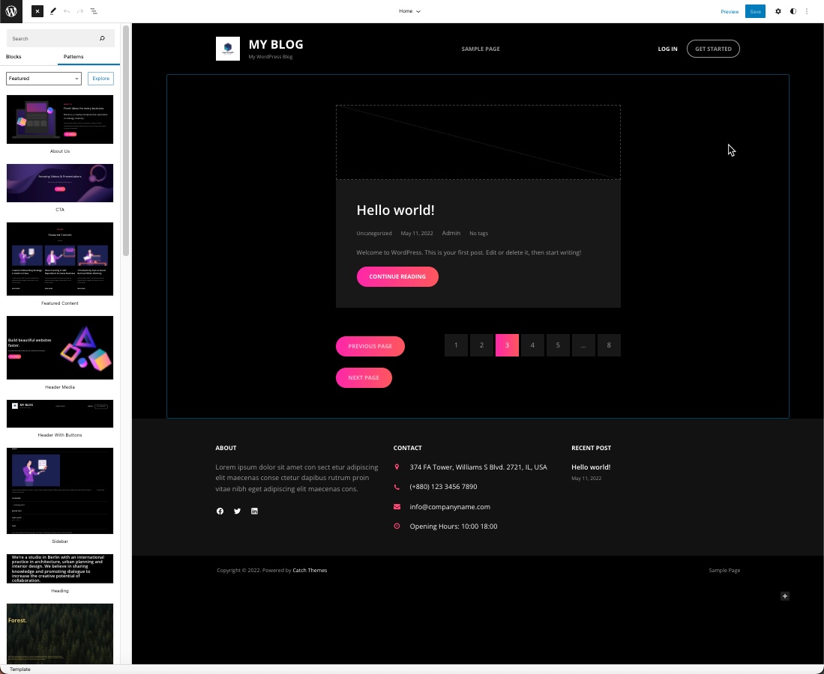The height and width of the screenshot is (674, 824).
Task: Open the List View icon
Action: point(94,11)
